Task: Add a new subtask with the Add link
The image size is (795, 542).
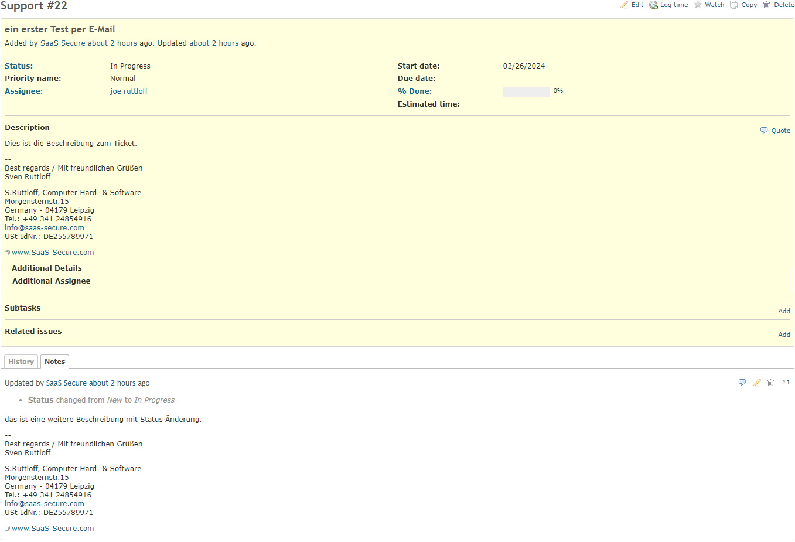Action: (784, 311)
